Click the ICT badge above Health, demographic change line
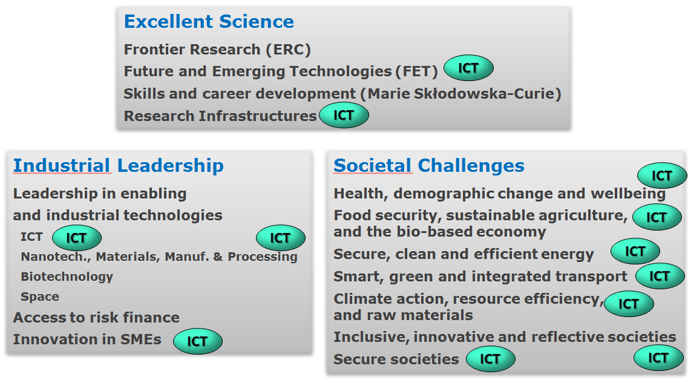Image resolution: width=691 pixels, height=380 pixels. tap(662, 175)
